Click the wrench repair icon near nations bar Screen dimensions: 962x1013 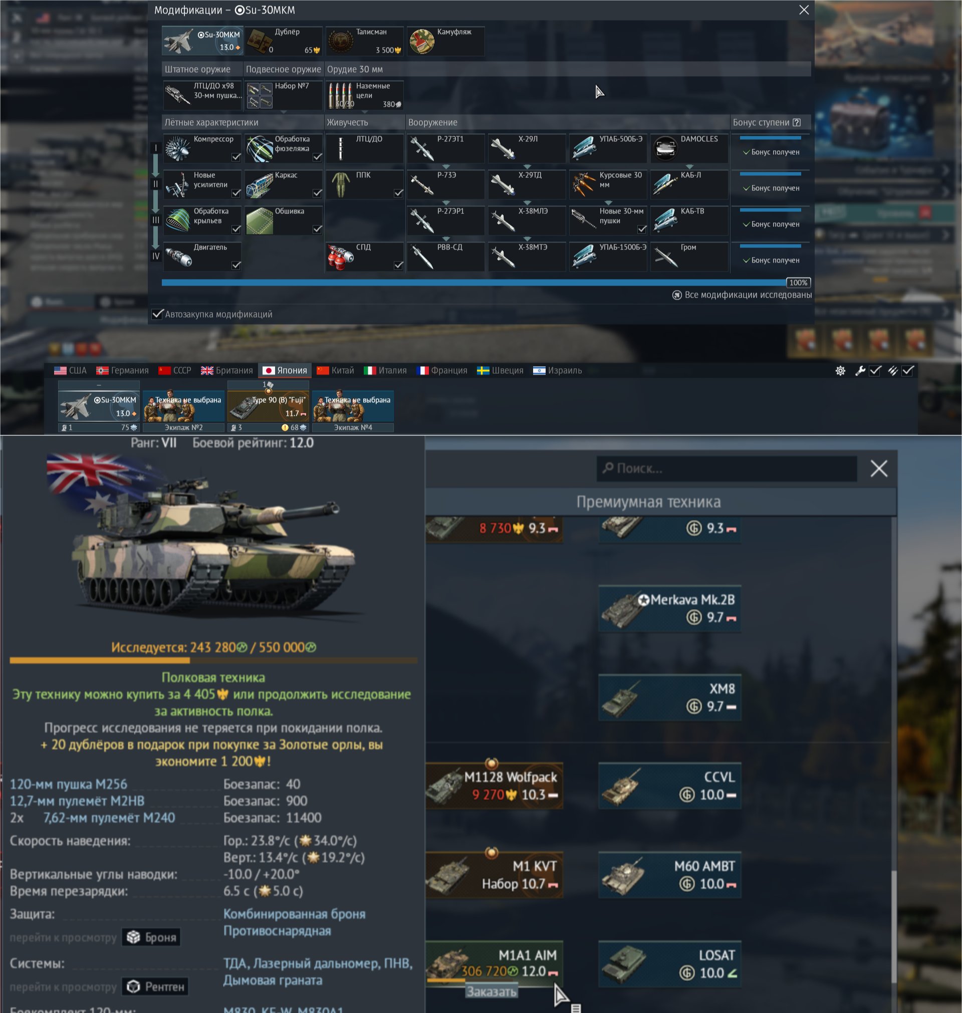(x=860, y=371)
